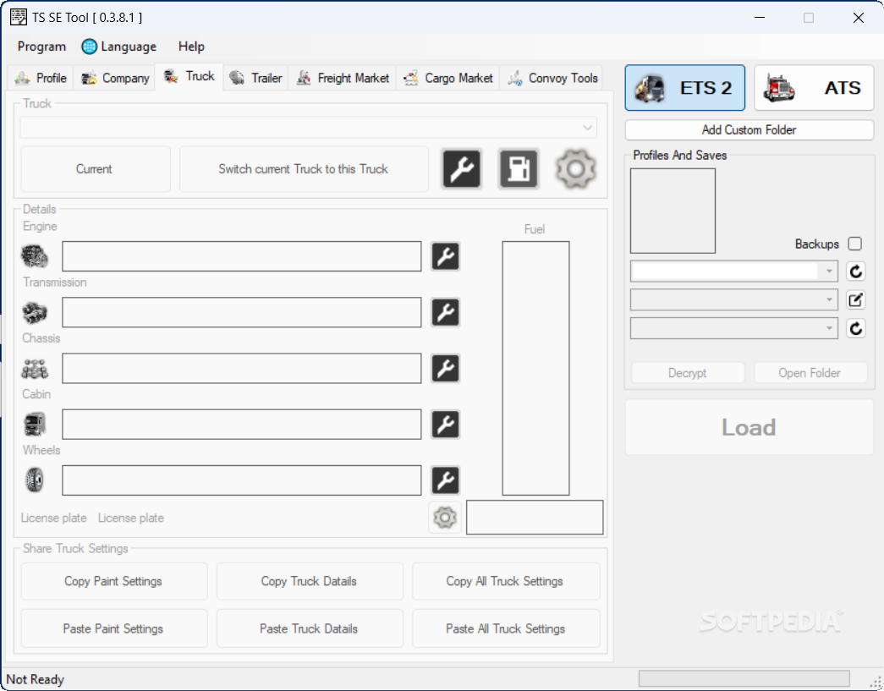Switch to the Profile tab
The width and height of the screenshot is (884, 691).
[x=41, y=78]
